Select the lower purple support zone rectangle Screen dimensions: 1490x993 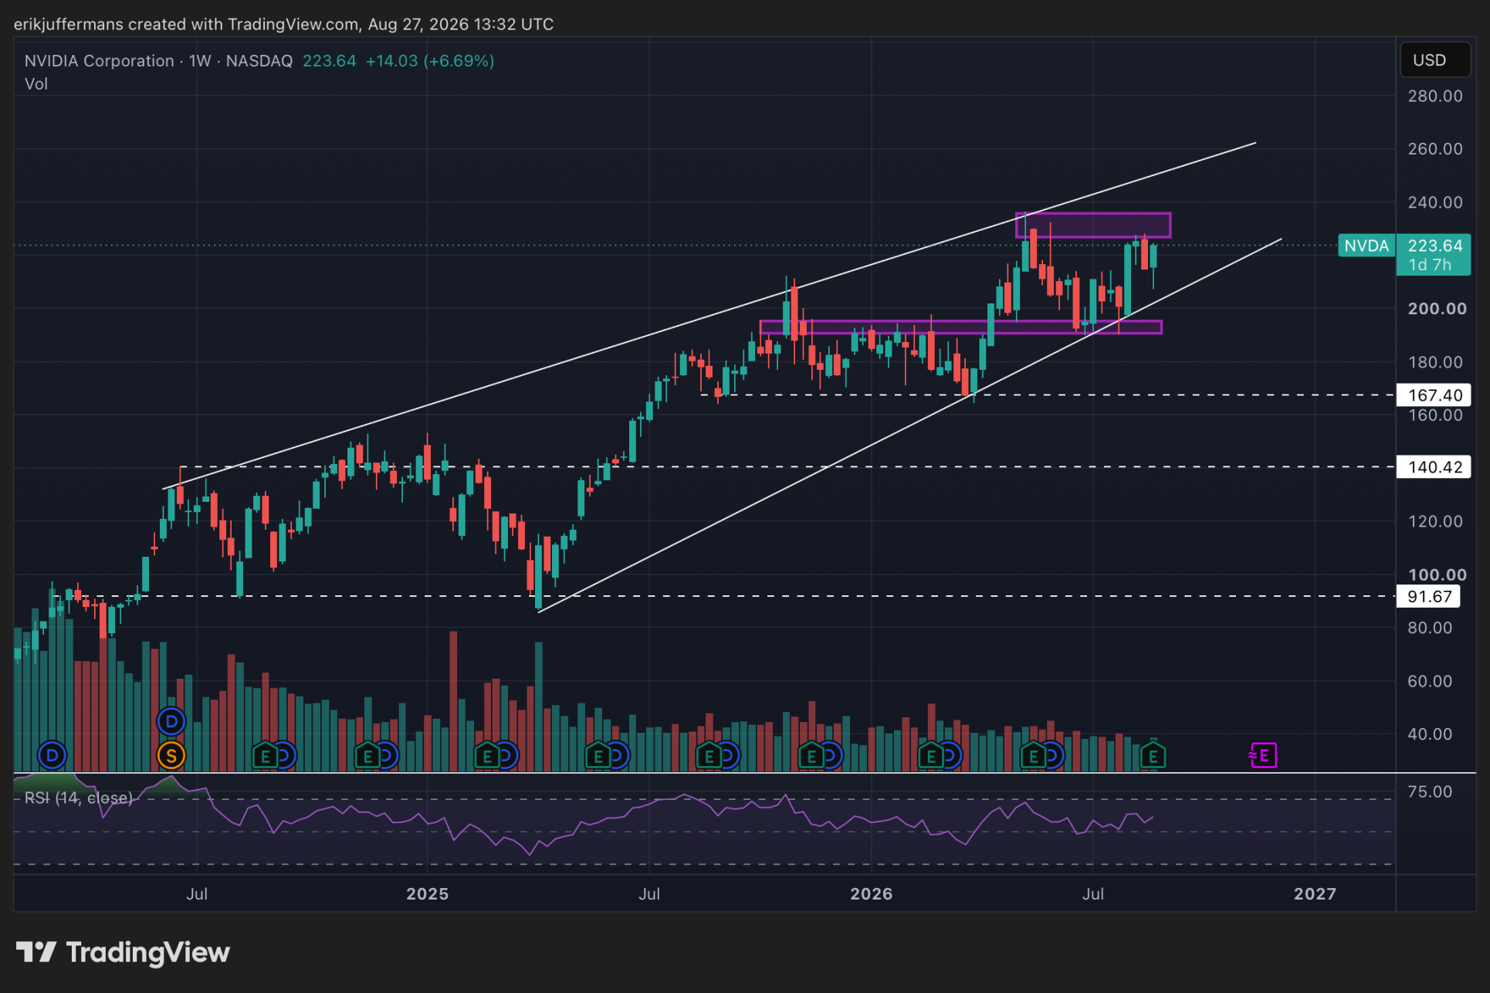click(x=960, y=327)
